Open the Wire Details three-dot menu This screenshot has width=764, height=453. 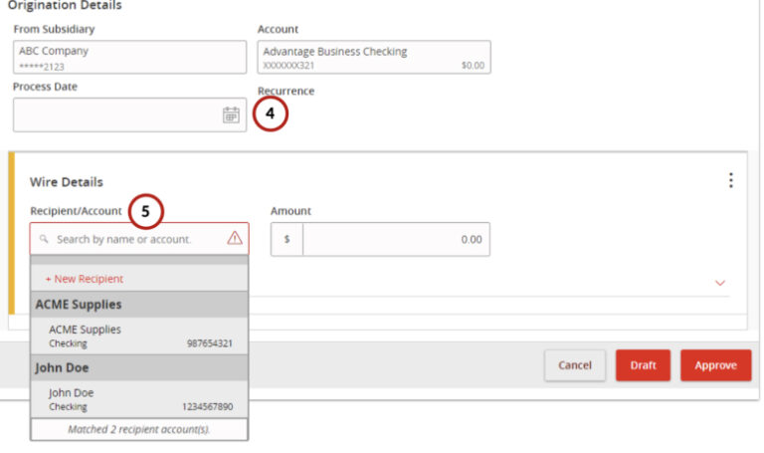(x=730, y=180)
